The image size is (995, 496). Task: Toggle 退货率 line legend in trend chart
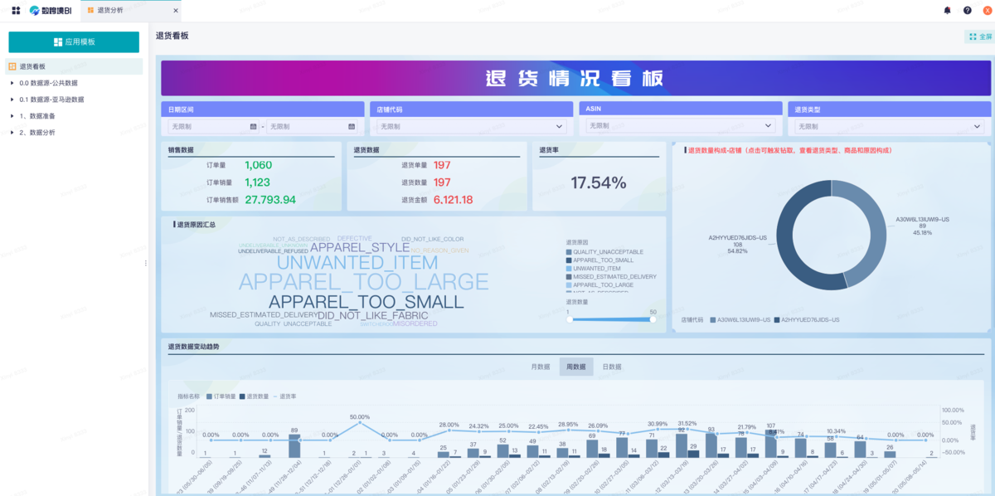[284, 396]
